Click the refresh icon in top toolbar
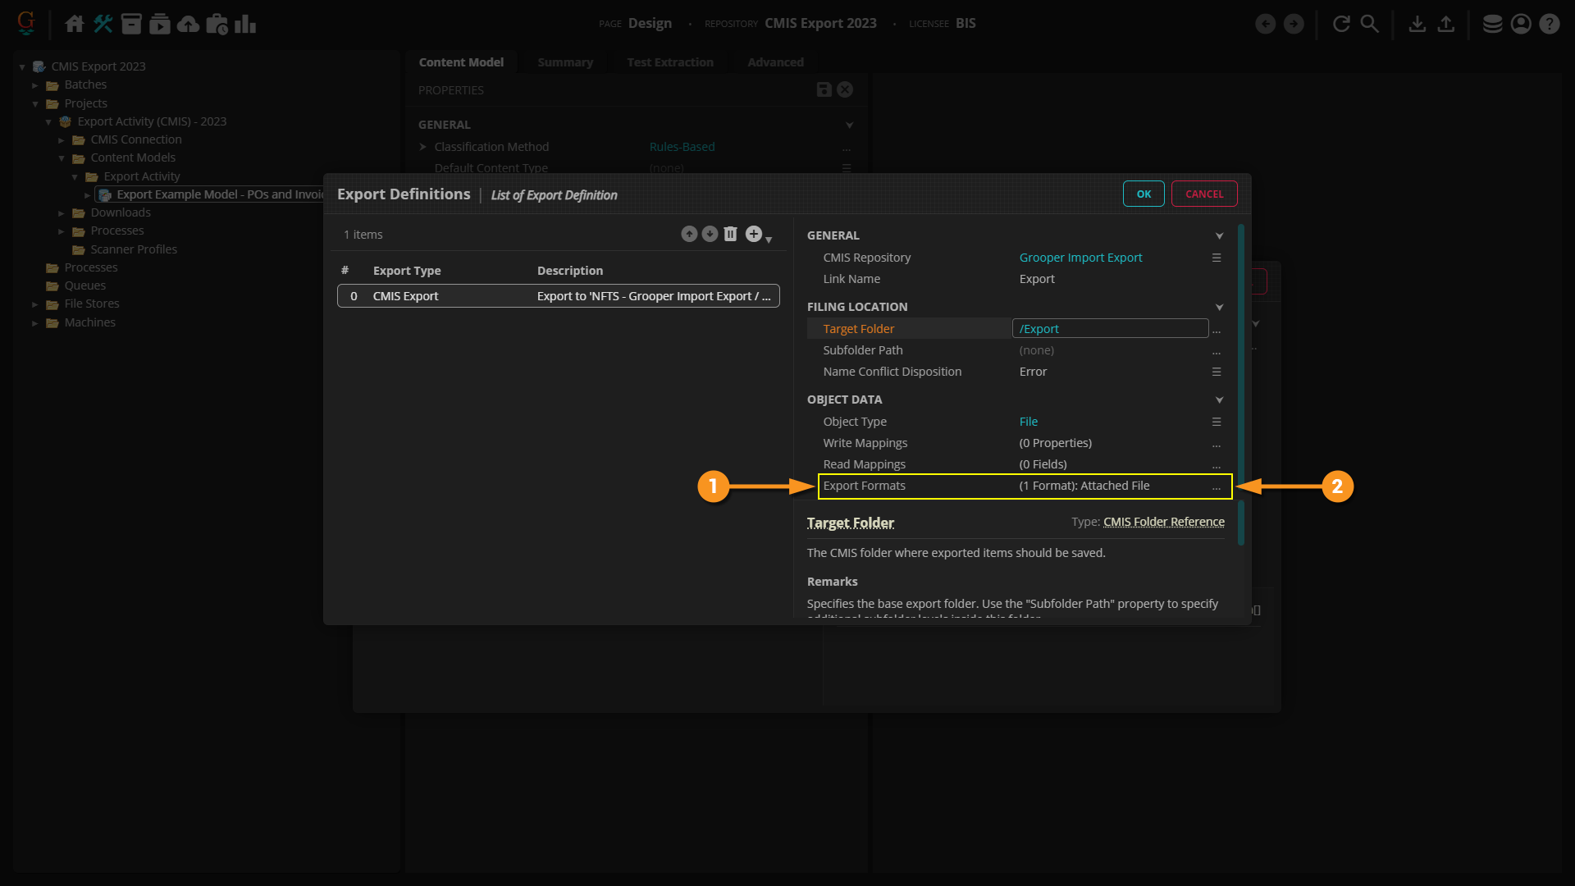The height and width of the screenshot is (886, 1575). pos(1341,24)
